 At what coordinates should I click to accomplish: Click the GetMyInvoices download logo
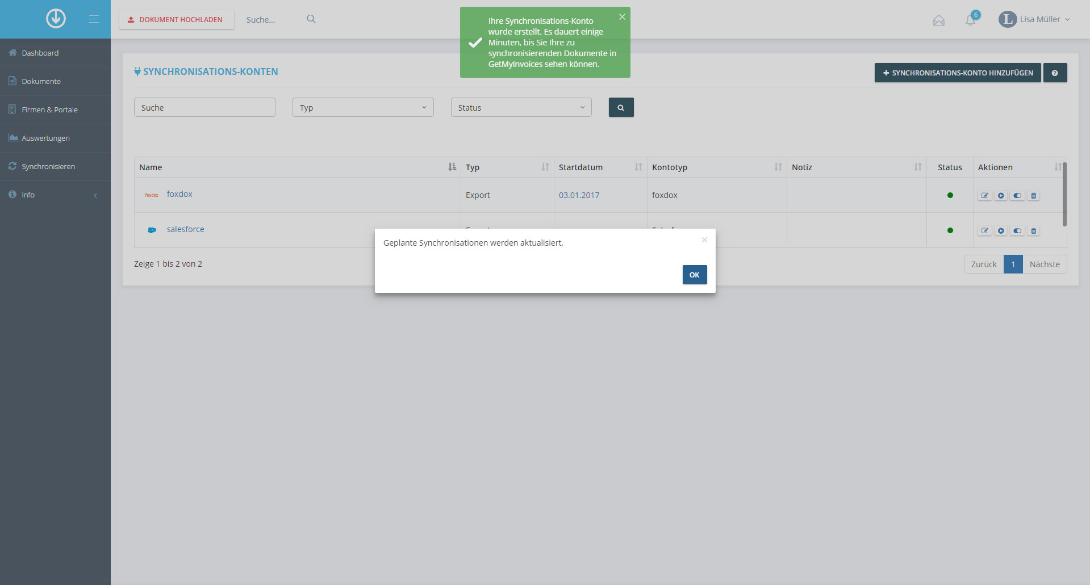pyautogui.click(x=56, y=19)
